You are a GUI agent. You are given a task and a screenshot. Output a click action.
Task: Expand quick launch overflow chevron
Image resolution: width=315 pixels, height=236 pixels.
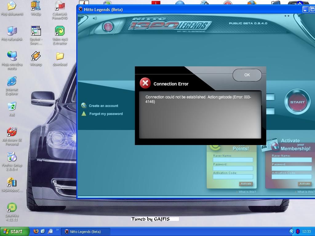pos(57,230)
